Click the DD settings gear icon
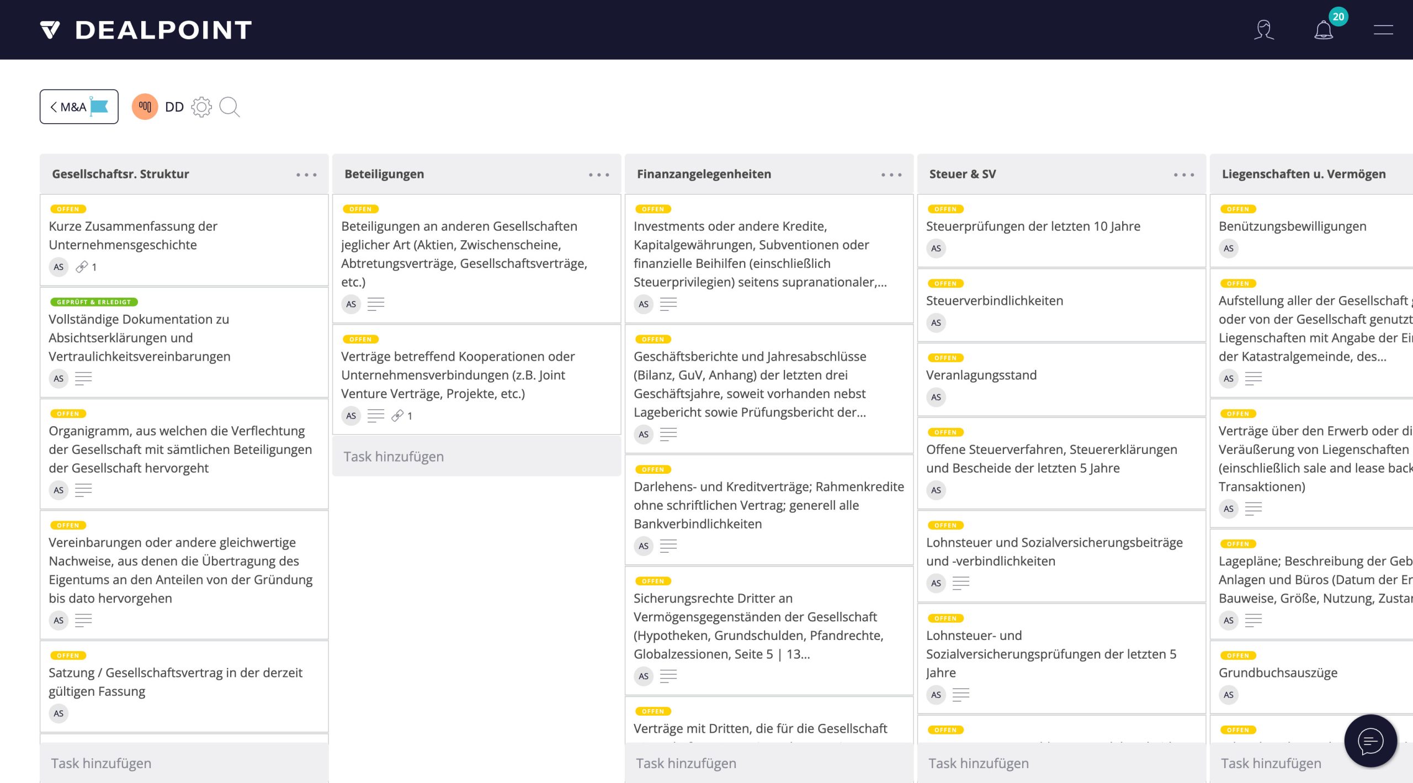This screenshot has height=783, width=1413. pos(201,107)
